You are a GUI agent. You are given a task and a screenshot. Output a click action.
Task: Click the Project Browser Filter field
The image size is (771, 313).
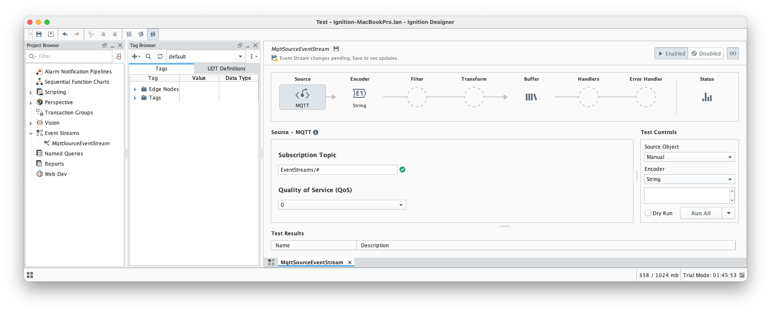point(69,56)
